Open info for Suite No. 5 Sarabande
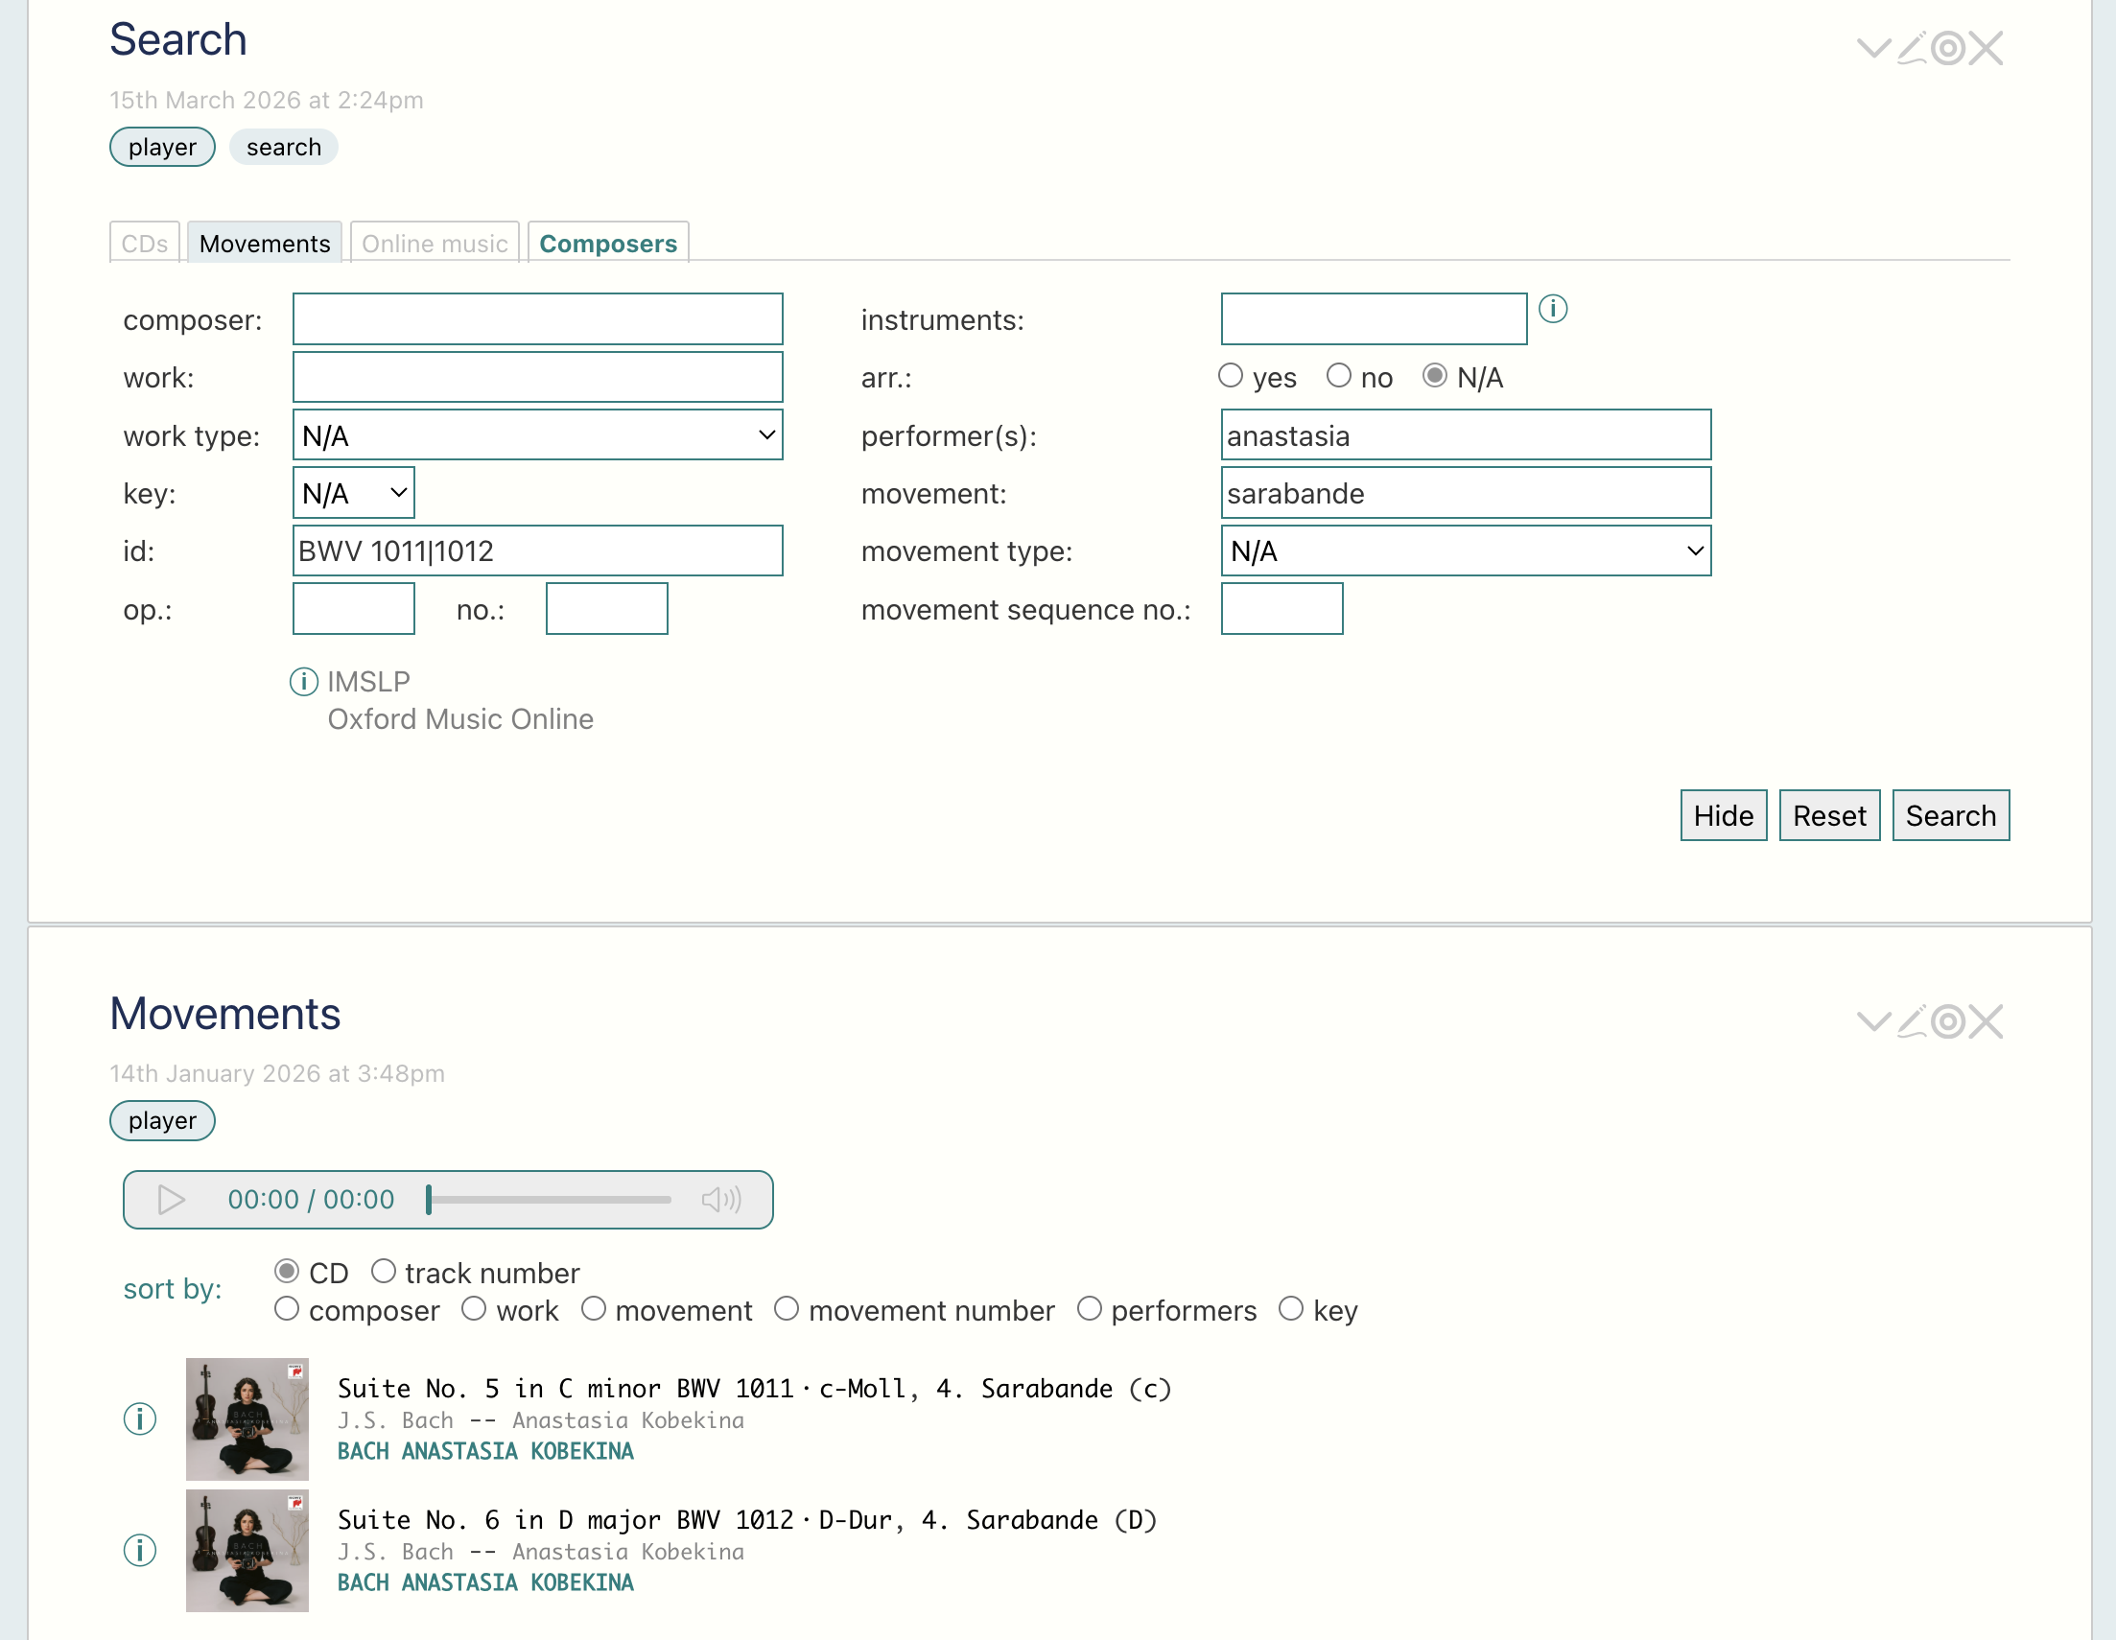 [x=139, y=1419]
